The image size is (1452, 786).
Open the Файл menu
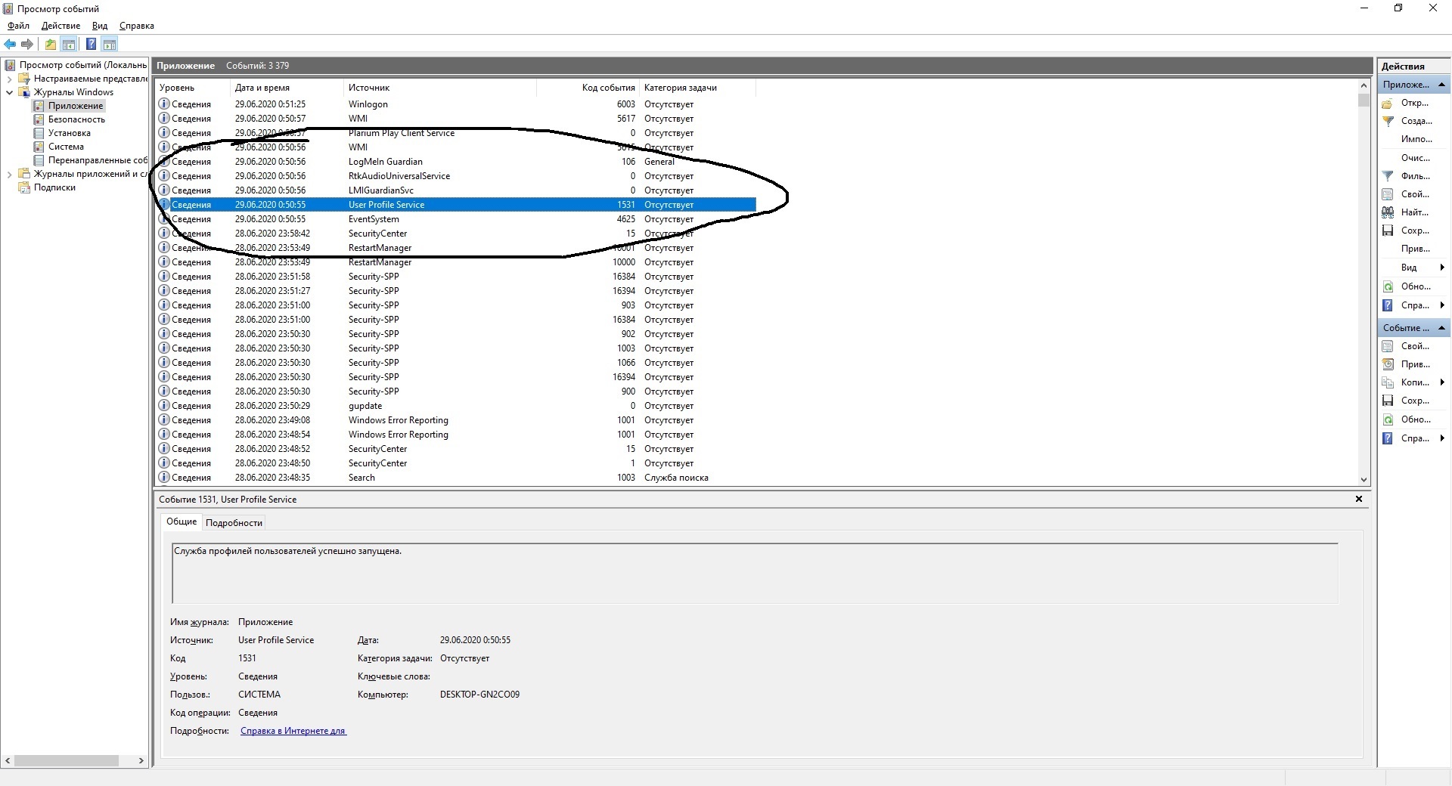click(x=19, y=26)
